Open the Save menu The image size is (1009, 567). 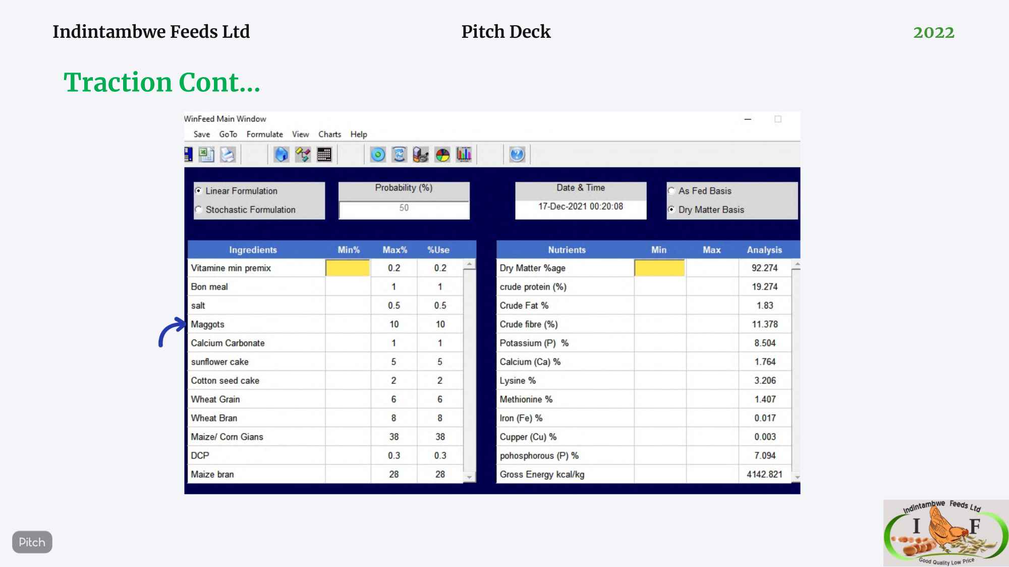point(202,135)
